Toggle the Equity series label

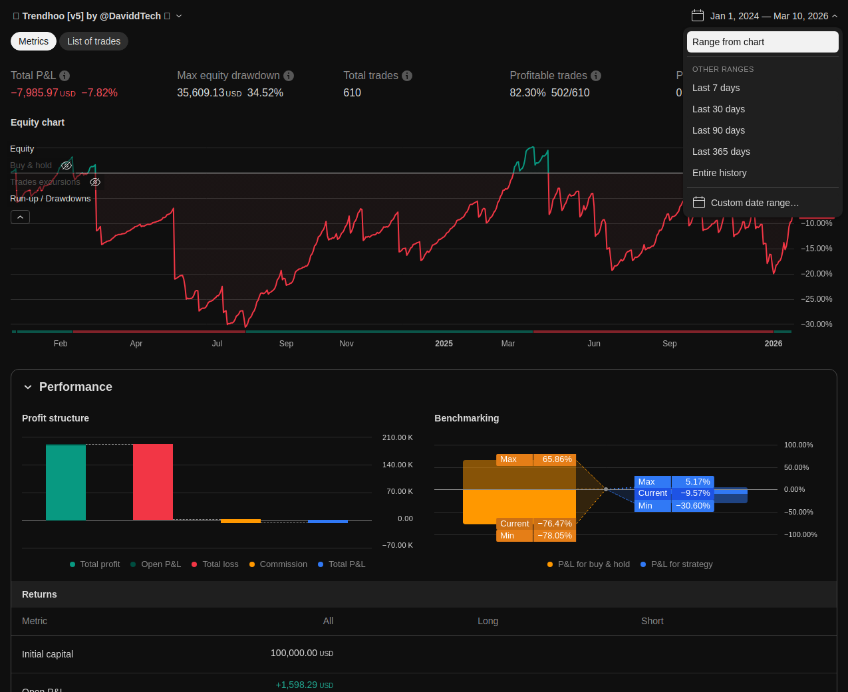[22, 149]
